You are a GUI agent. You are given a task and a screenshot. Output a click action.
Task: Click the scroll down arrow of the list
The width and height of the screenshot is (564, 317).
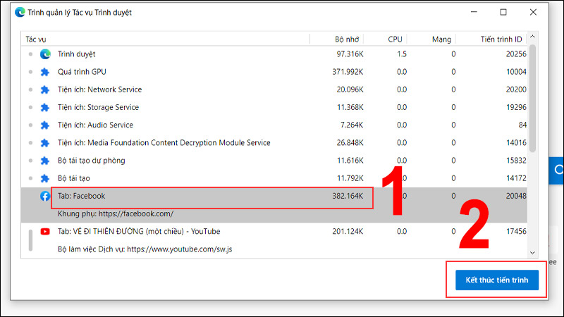(534, 251)
